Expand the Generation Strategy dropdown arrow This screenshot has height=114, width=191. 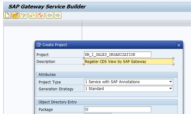click(x=171, y=88)
